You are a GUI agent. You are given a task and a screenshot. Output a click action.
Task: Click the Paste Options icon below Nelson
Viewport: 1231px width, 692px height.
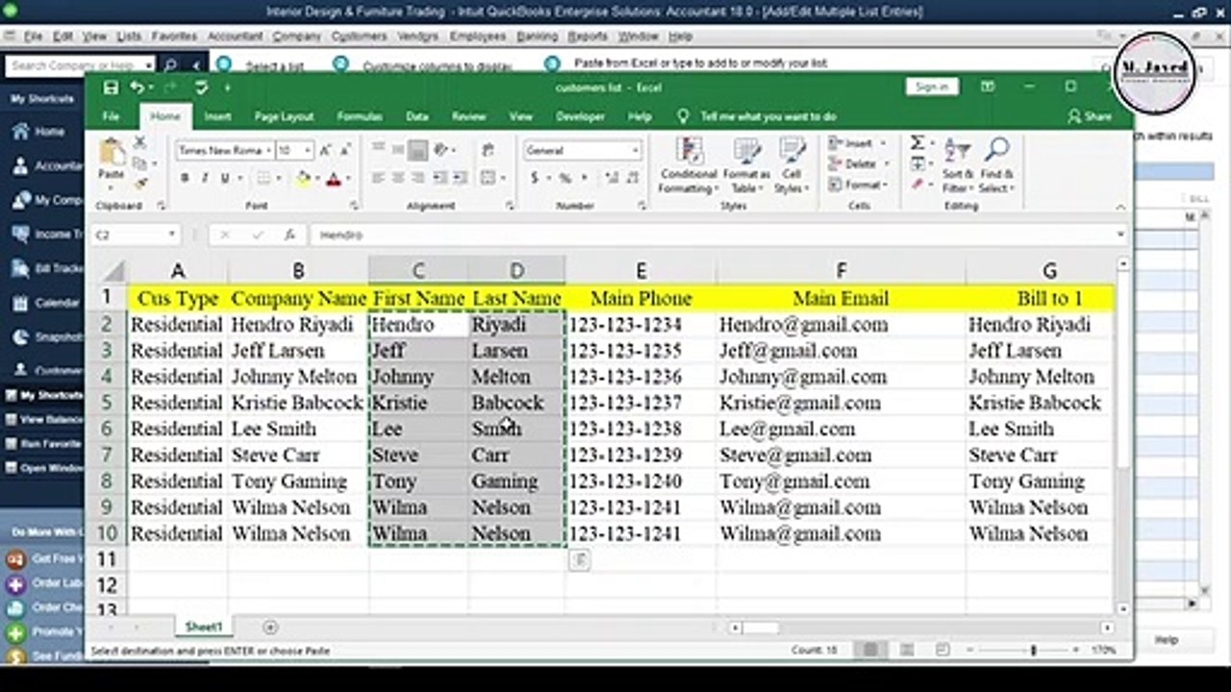pos(578,560)
